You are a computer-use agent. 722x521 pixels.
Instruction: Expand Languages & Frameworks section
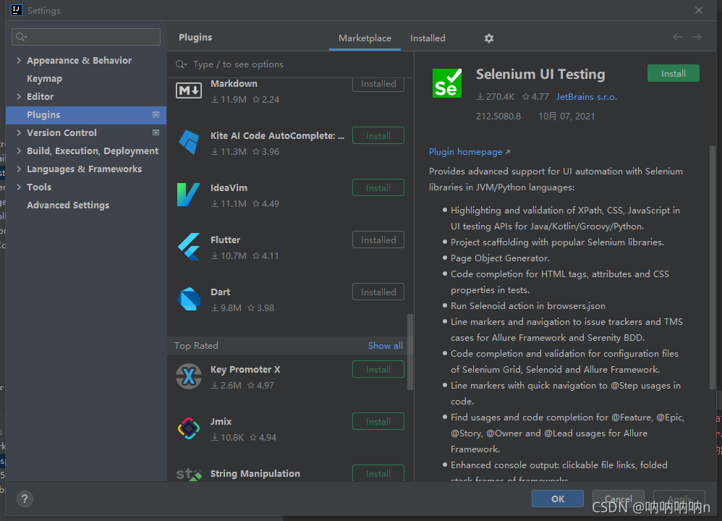(19, 169)
